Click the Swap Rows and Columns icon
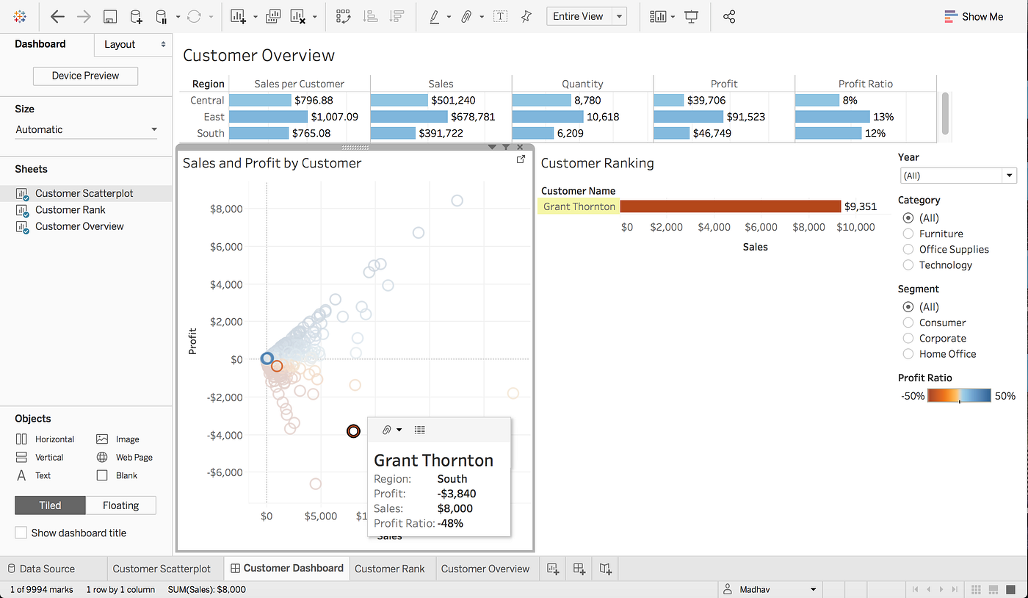Screen dimensions: 1028x598 [x=343, y=16]
